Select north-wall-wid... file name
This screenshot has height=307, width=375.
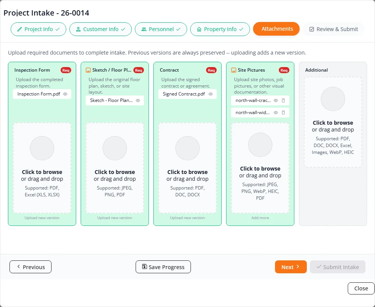tap(253, 113)
